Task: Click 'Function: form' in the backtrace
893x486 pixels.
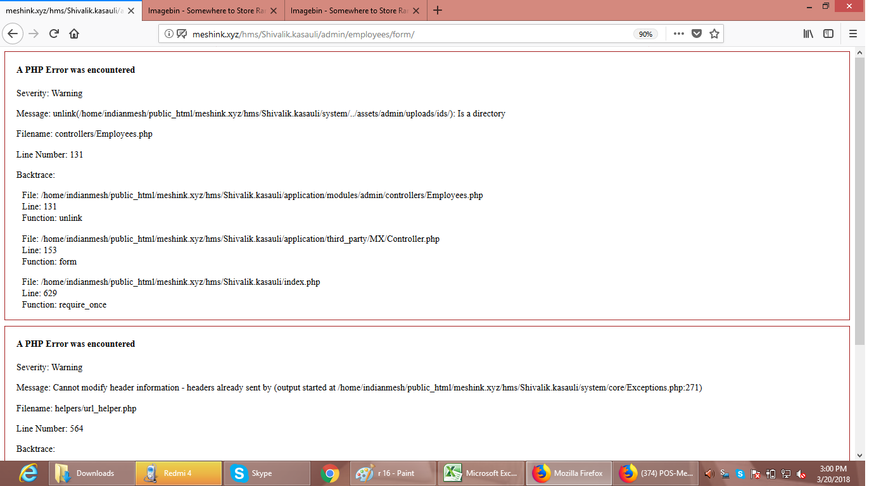Action: pos(49,262)
